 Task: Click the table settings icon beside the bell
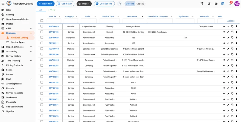click(223, 4)
